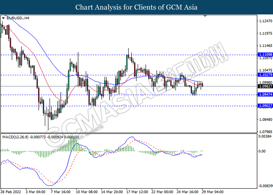Click the 17 Mar 12:00 time label
This screenshot has width=273, height=195.
tap(137, 192)
